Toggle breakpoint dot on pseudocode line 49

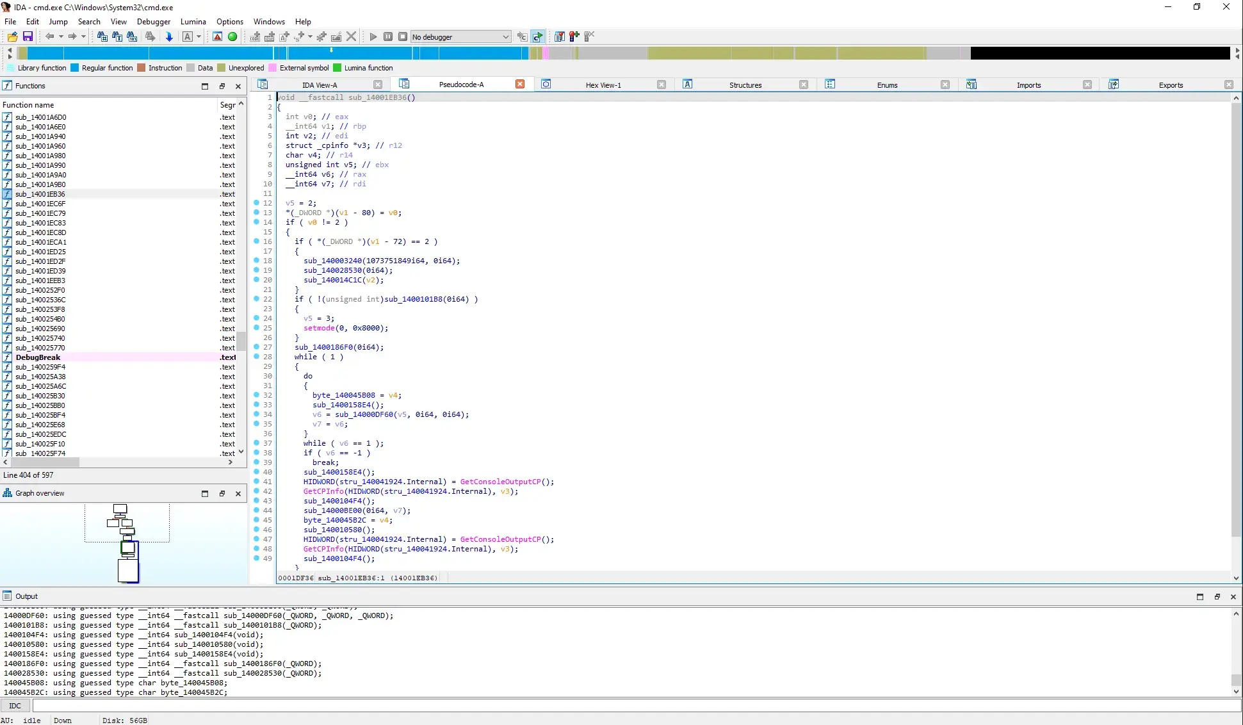coord(256,558)
